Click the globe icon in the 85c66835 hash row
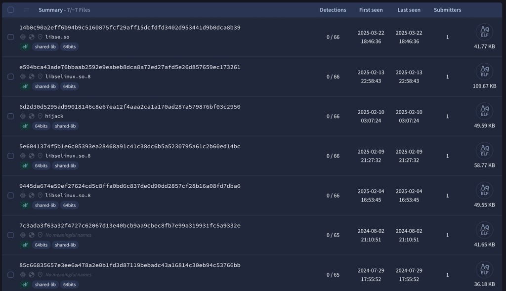506x291 pixels. (31, 275)
